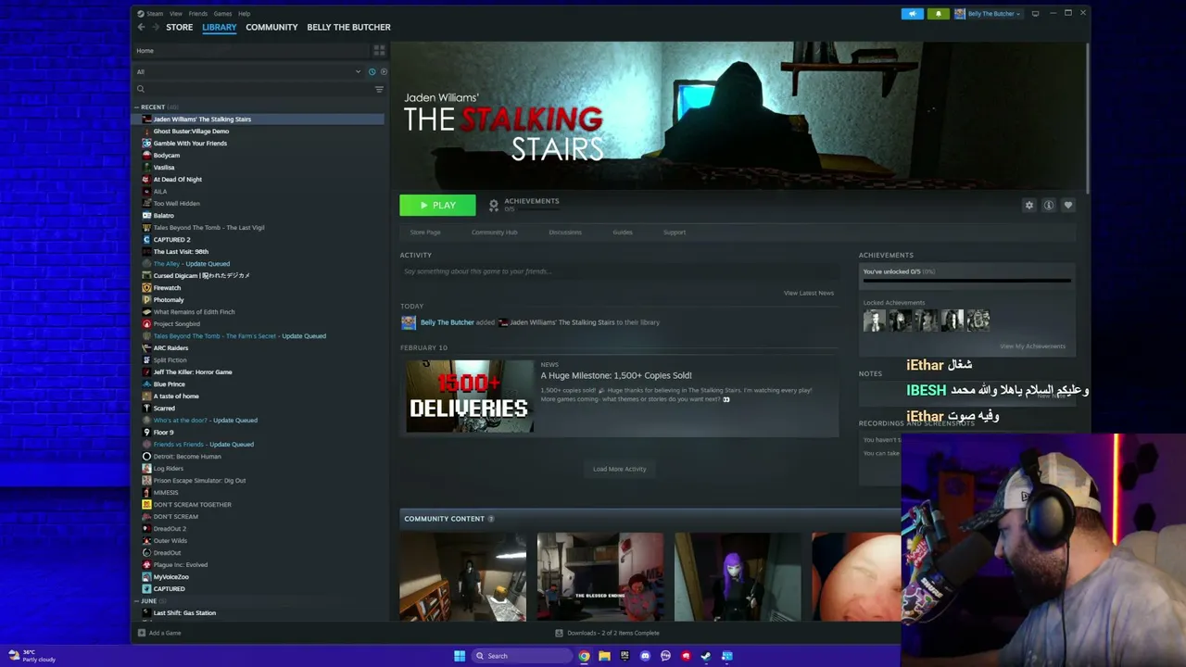Open the ACHIEVEMENTS summary next to Play
Image resolution: width=1186 pixels, height=667 pixels.
coord(524,205)
